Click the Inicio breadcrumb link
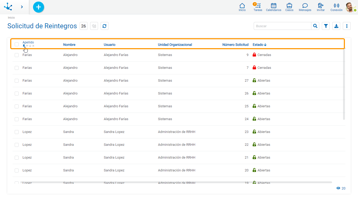This screenshot has width=358, height=201. (11, 18)
